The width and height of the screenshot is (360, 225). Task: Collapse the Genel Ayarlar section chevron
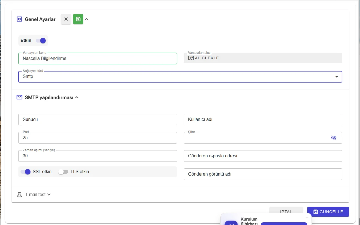(x=86, y=19)
